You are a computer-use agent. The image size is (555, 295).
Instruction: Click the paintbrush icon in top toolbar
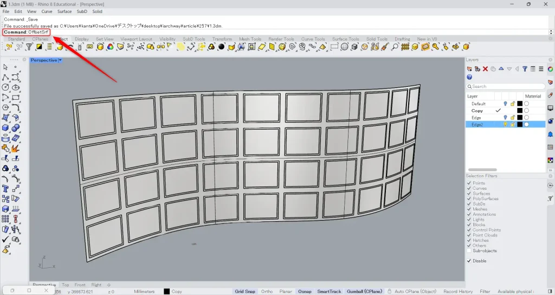point(385,47)
